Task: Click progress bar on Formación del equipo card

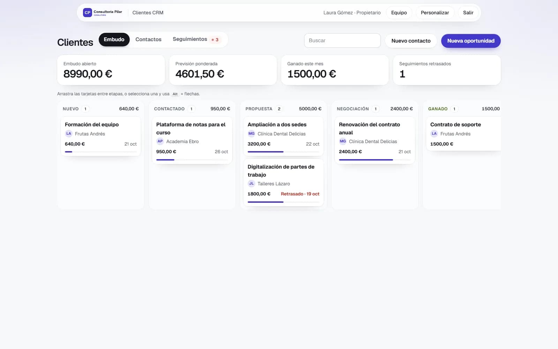Action: pos(101,152)
